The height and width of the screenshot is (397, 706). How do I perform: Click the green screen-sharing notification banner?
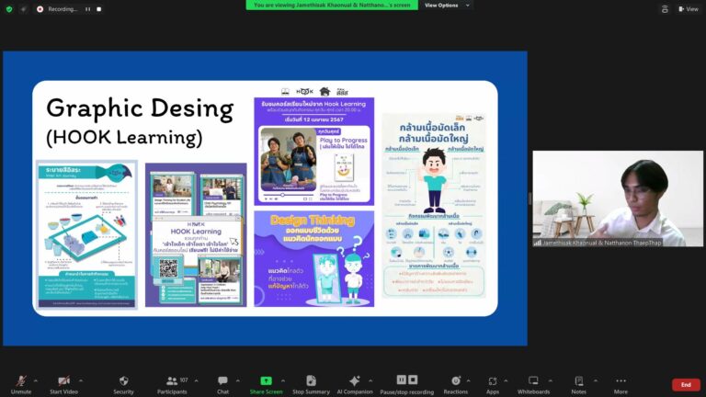pos(332,6)
